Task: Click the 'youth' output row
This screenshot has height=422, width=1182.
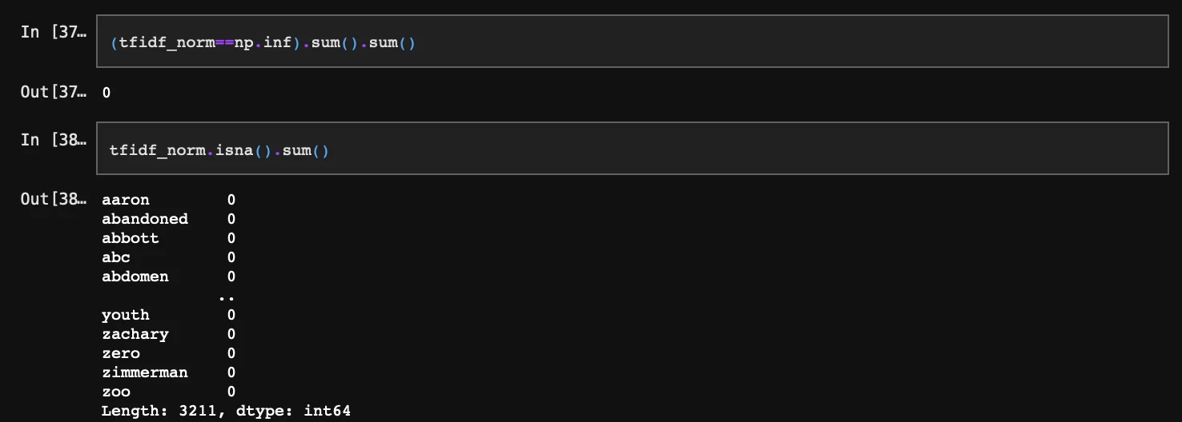Action: tap(126, 315)
